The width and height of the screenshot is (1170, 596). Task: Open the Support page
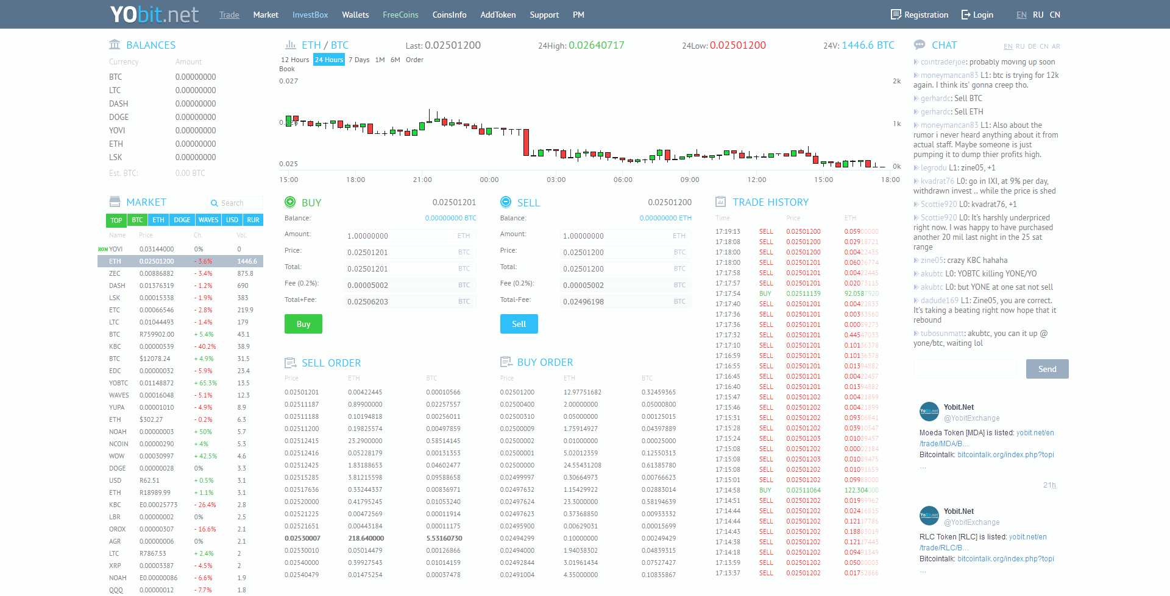544,15
